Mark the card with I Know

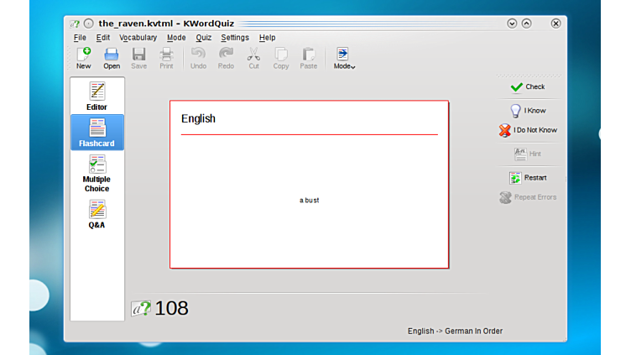coord(528,110)
